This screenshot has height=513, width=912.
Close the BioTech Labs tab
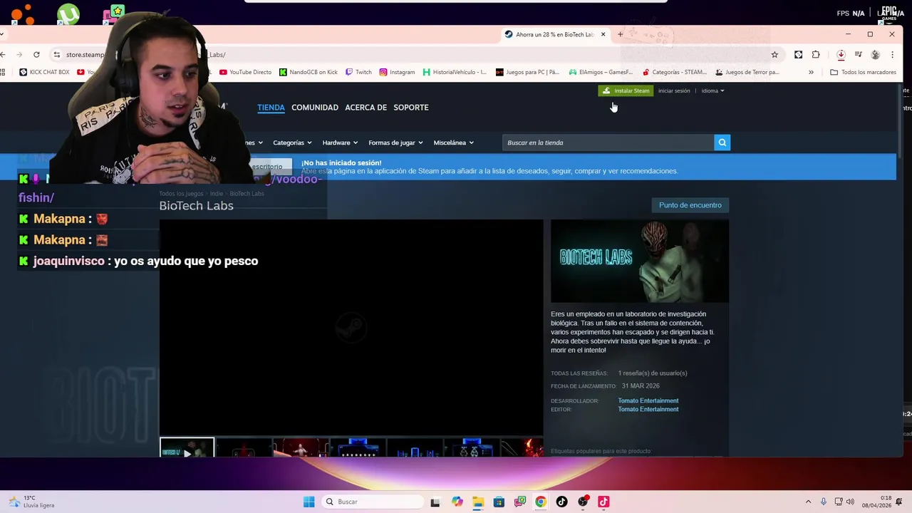[x=603, y=34]
